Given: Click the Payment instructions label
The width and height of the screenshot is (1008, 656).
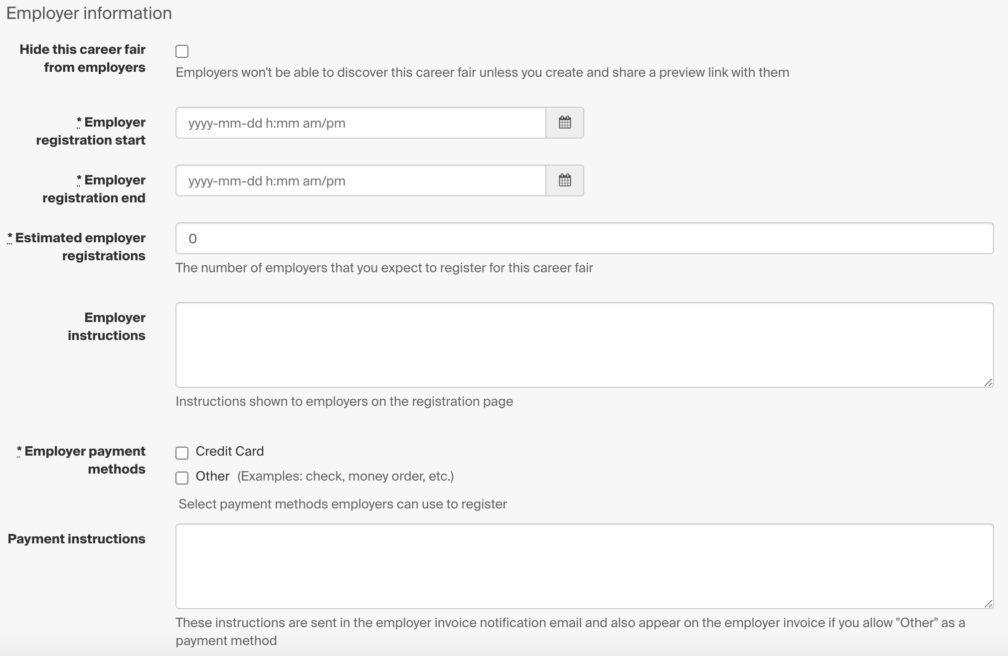Looking at the screenshot, I should tap(77, 539).
